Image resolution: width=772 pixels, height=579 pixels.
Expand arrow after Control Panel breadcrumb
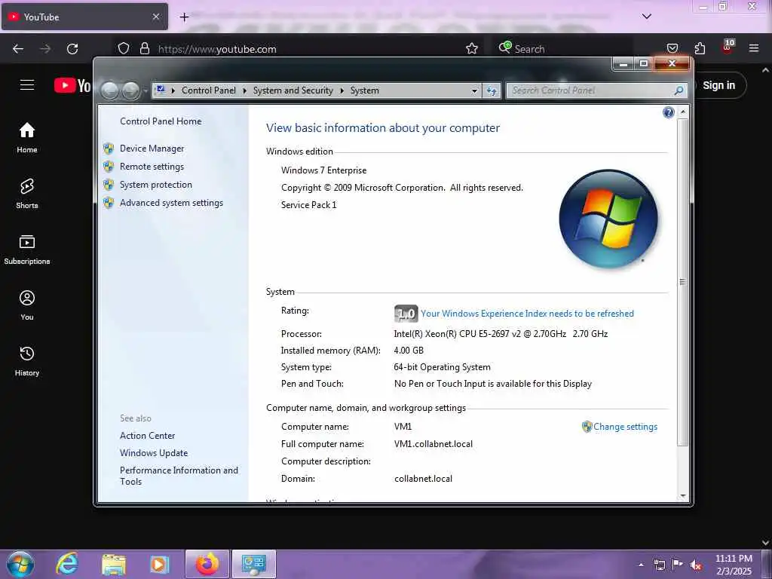(x=245, y=90)
